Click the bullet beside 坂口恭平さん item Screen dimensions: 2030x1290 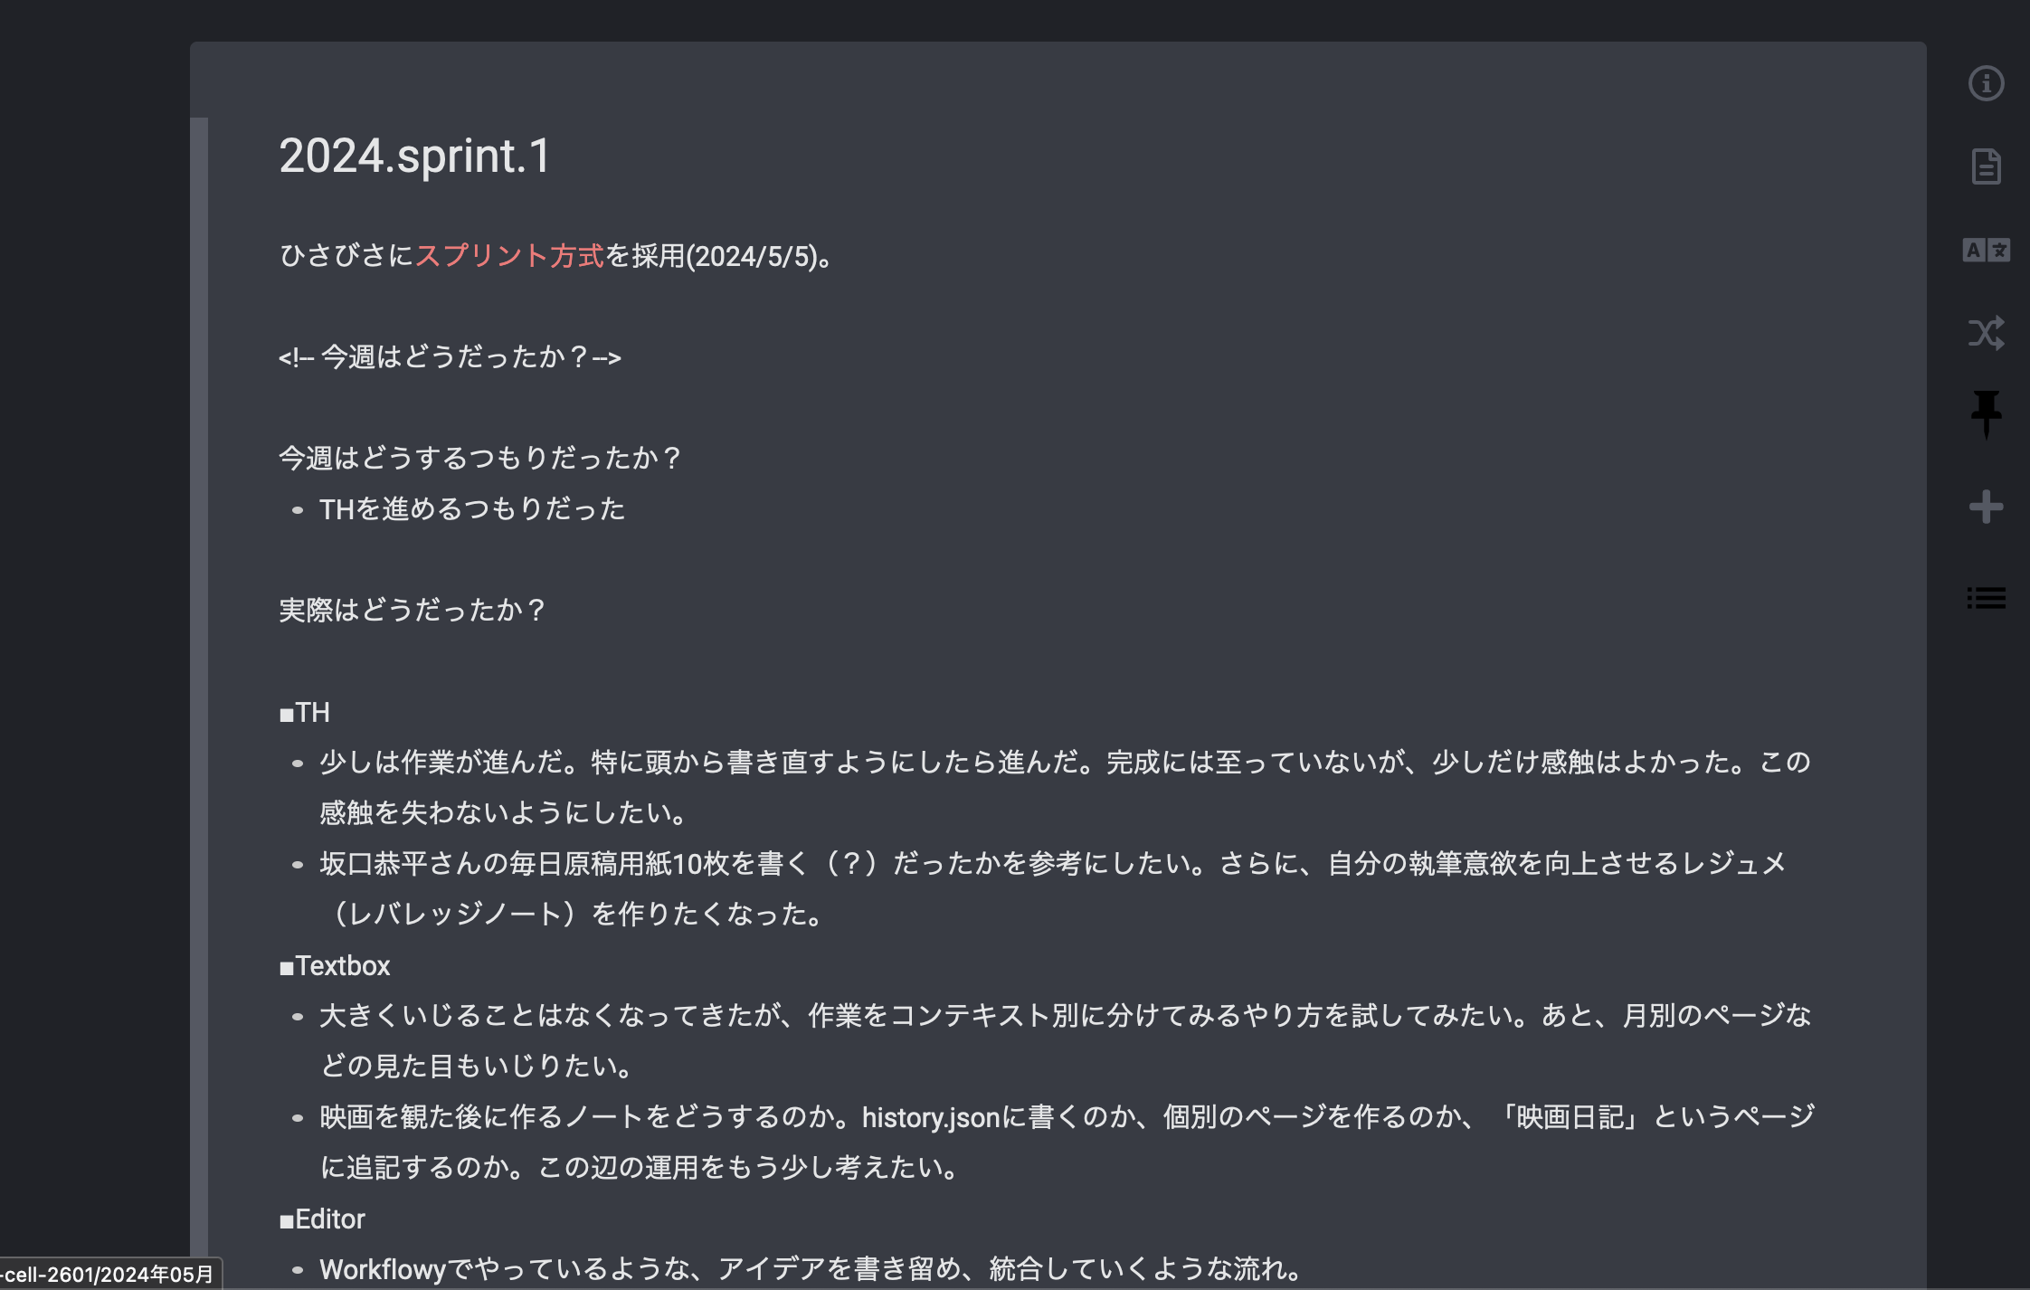point(298,864)
